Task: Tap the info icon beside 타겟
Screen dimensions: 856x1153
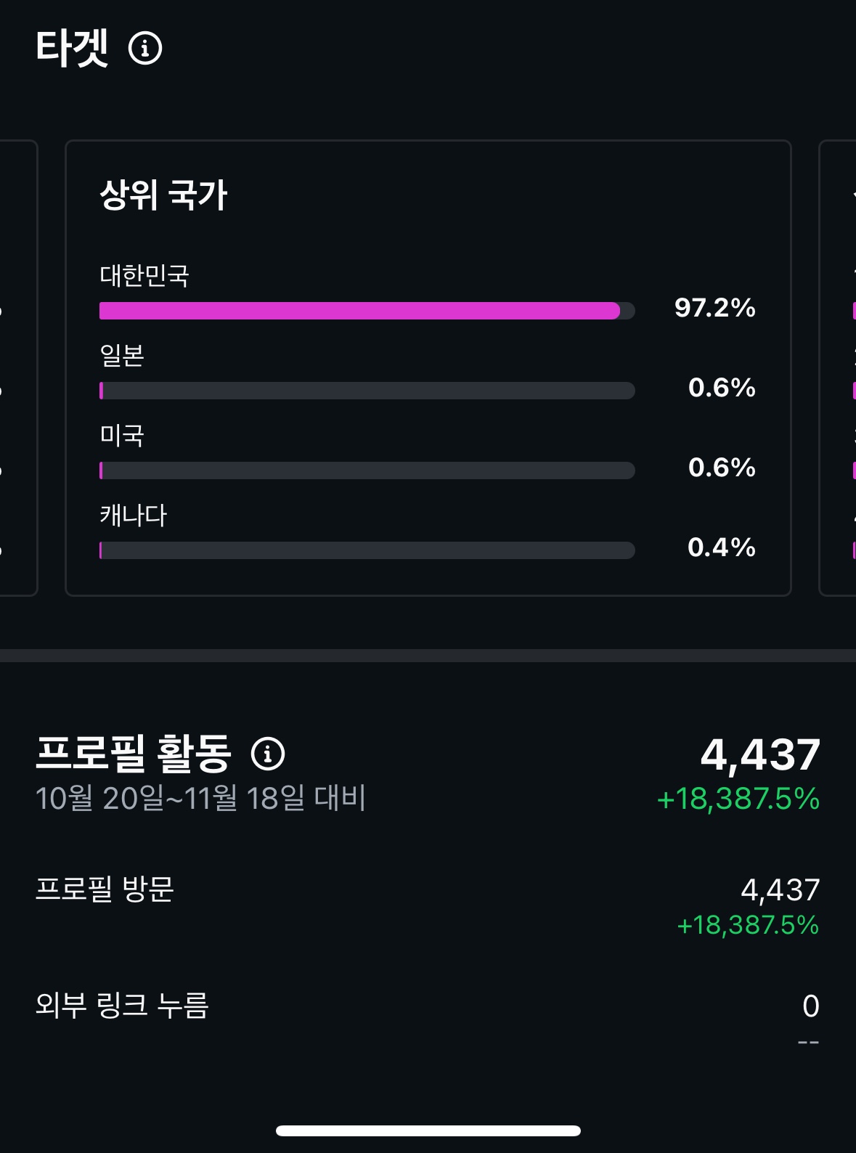Action: (x=145, y=49)
